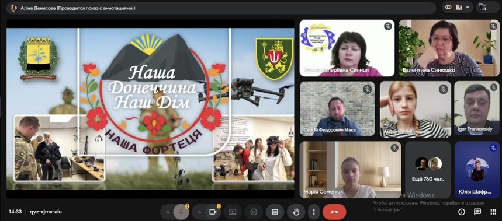
Task: Leave the call with the red button
Action: point(334,212)
